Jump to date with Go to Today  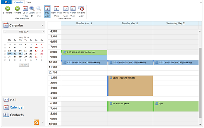pos(25,11)
